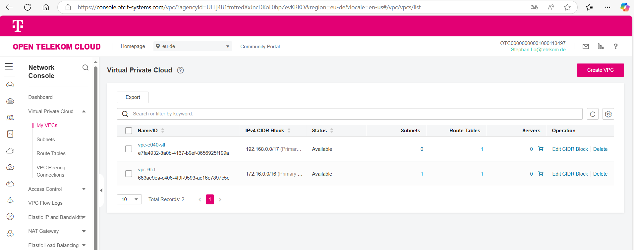Open the eu-de region dropdown
Viewport: 634px width, 250px height.
(x=193, y=46)
